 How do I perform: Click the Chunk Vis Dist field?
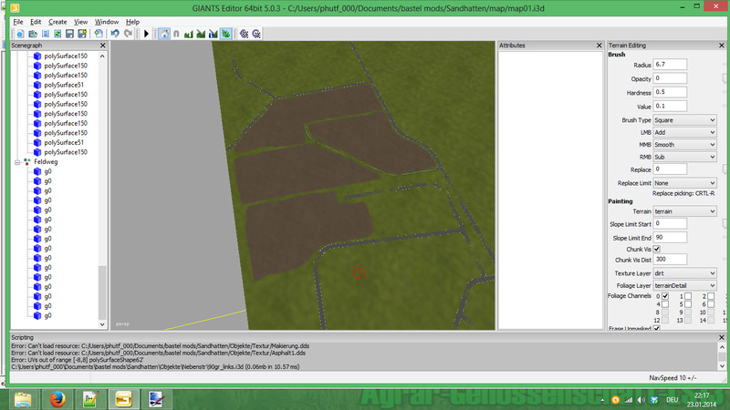670,260
